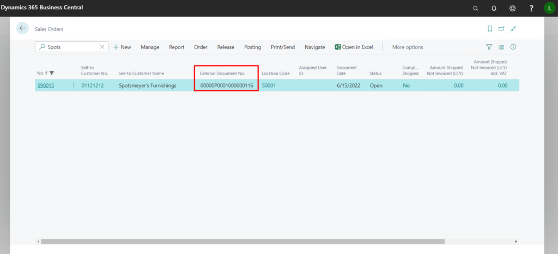Open location code S0001
Viewport: 558px width, 254px height.
click(269, 85)
